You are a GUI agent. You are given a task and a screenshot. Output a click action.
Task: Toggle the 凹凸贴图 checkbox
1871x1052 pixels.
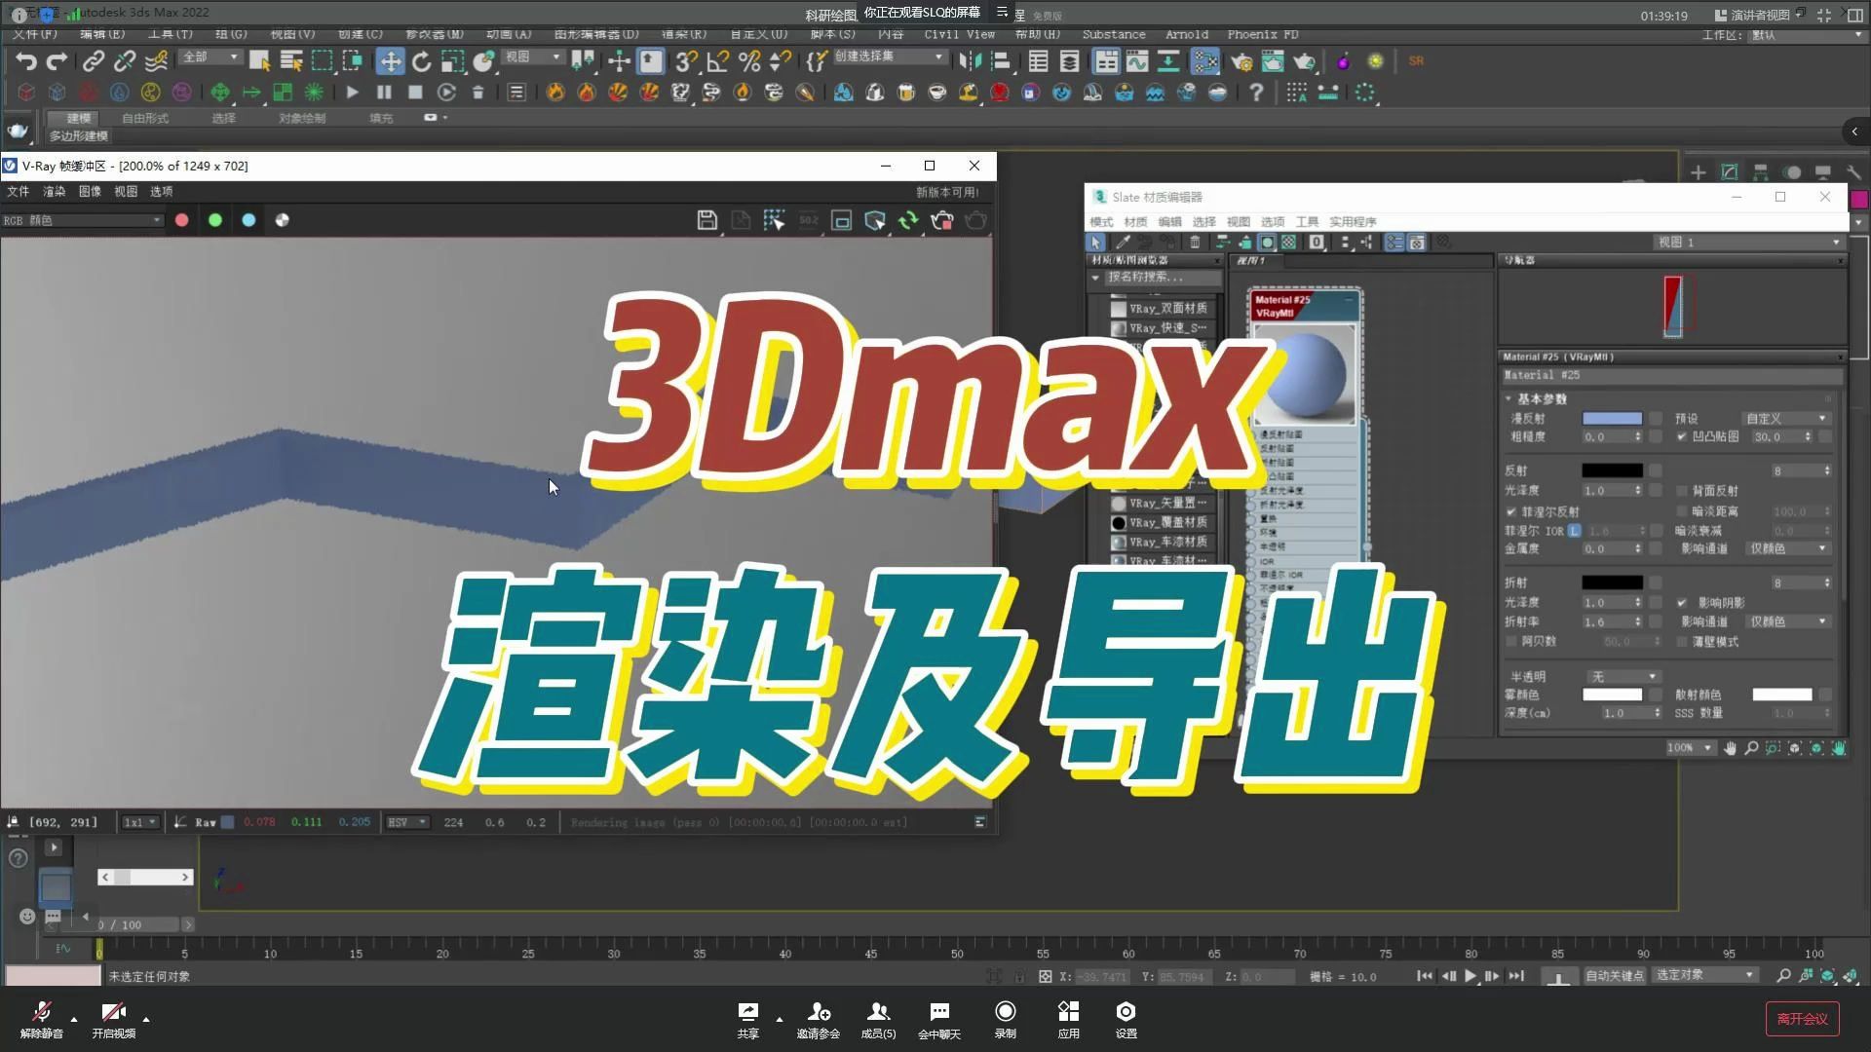tap(1682, 436)
